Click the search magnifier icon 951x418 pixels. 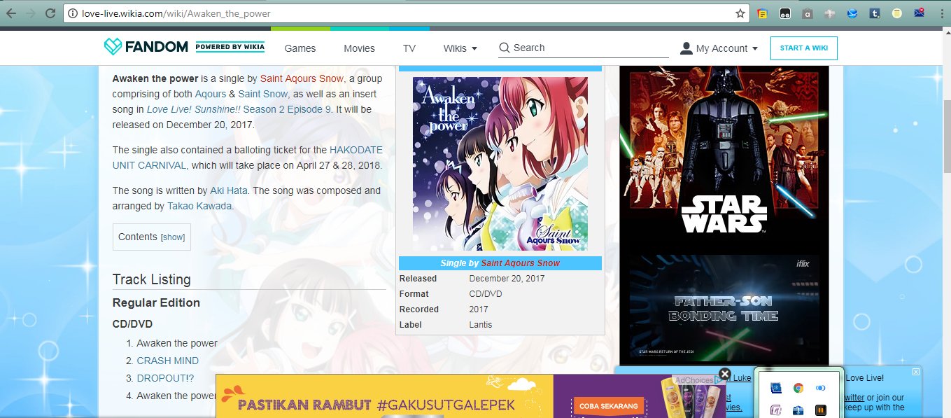click(505, 48)
